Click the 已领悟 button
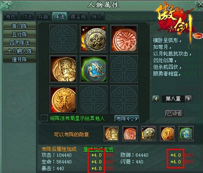 coord(174,113)
